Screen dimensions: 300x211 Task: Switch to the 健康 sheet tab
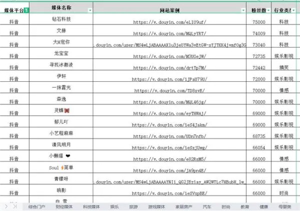tap(264, 207)
